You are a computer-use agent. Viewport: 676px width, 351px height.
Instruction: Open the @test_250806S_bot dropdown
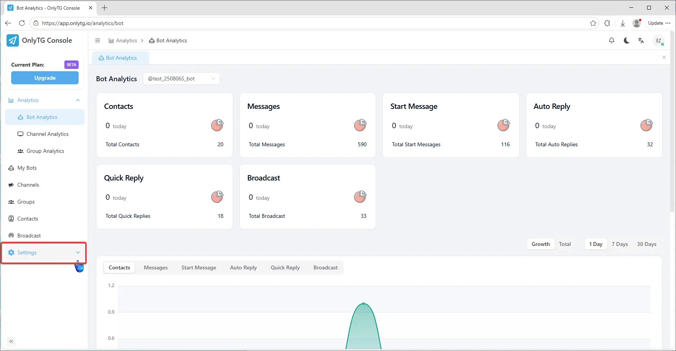click(x=181, y=79)
